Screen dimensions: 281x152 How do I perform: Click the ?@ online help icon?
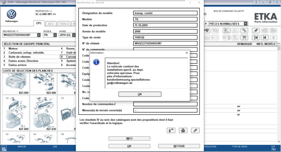click(x=215, y=31)
